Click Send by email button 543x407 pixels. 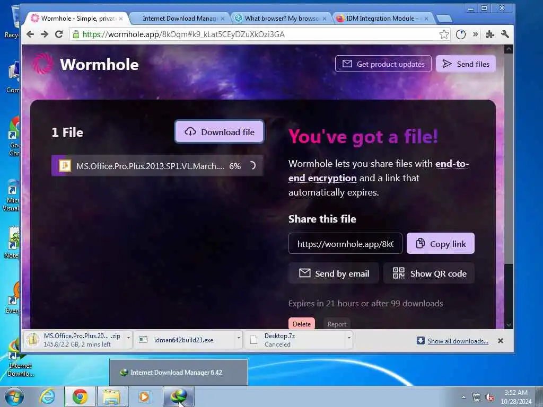pos(334,273)
